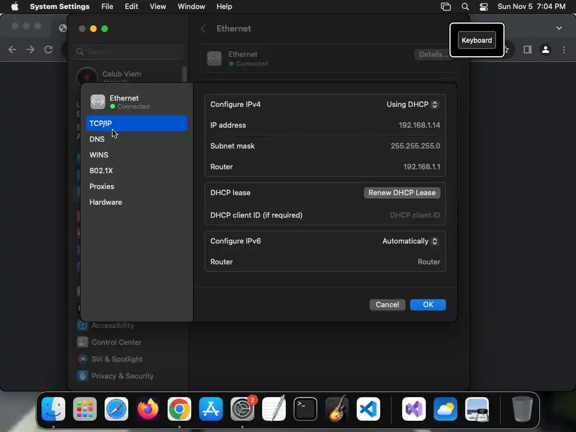Screen dimensions: 576x432
Task: Click the settings Search field
Action: (129, 52)
